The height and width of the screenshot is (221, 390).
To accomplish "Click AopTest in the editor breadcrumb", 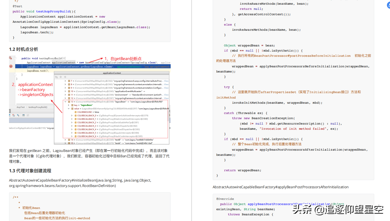I will pyautogui.click(x=21, y=107).
